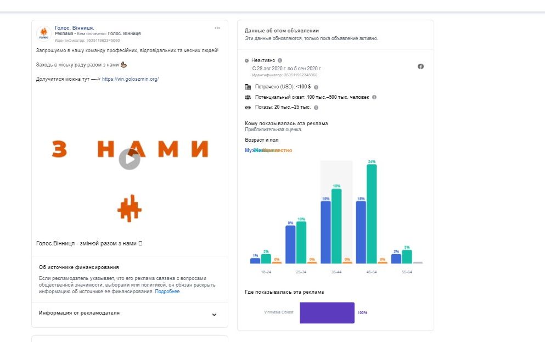Click the women 45-54 bar showing 24%
This screenshot has width=545, height=342.
tap(372, 214)
